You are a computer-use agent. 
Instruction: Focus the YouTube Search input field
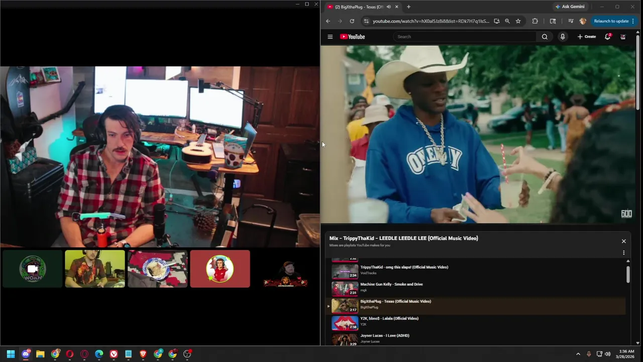[x=466, y=37]
